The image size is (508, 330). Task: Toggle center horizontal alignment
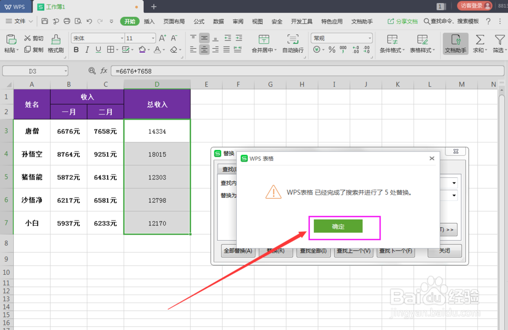[x=204, y=50]
